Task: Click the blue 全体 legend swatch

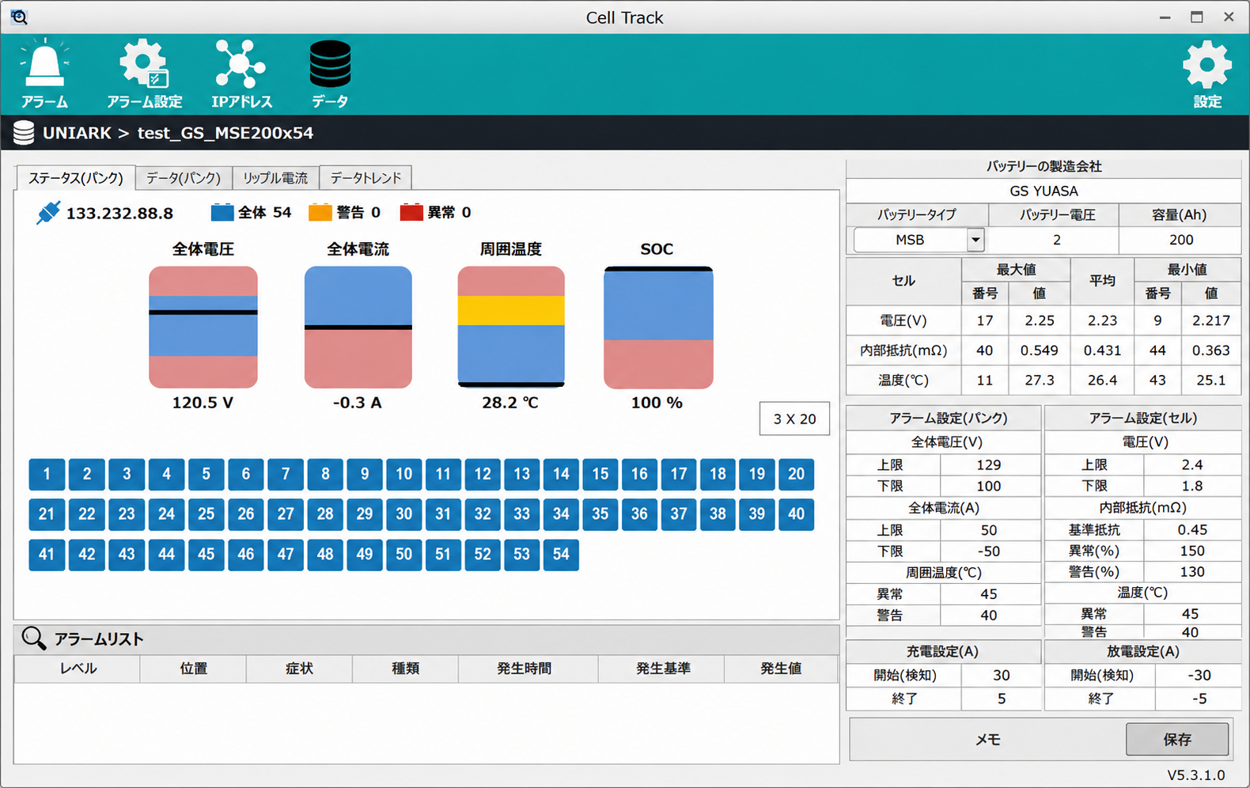Action: [222, 212]
